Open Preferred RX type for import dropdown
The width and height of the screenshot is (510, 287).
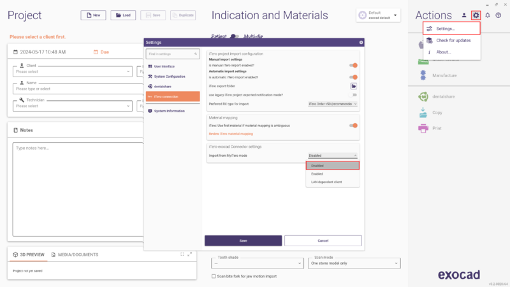click(332, 104)
